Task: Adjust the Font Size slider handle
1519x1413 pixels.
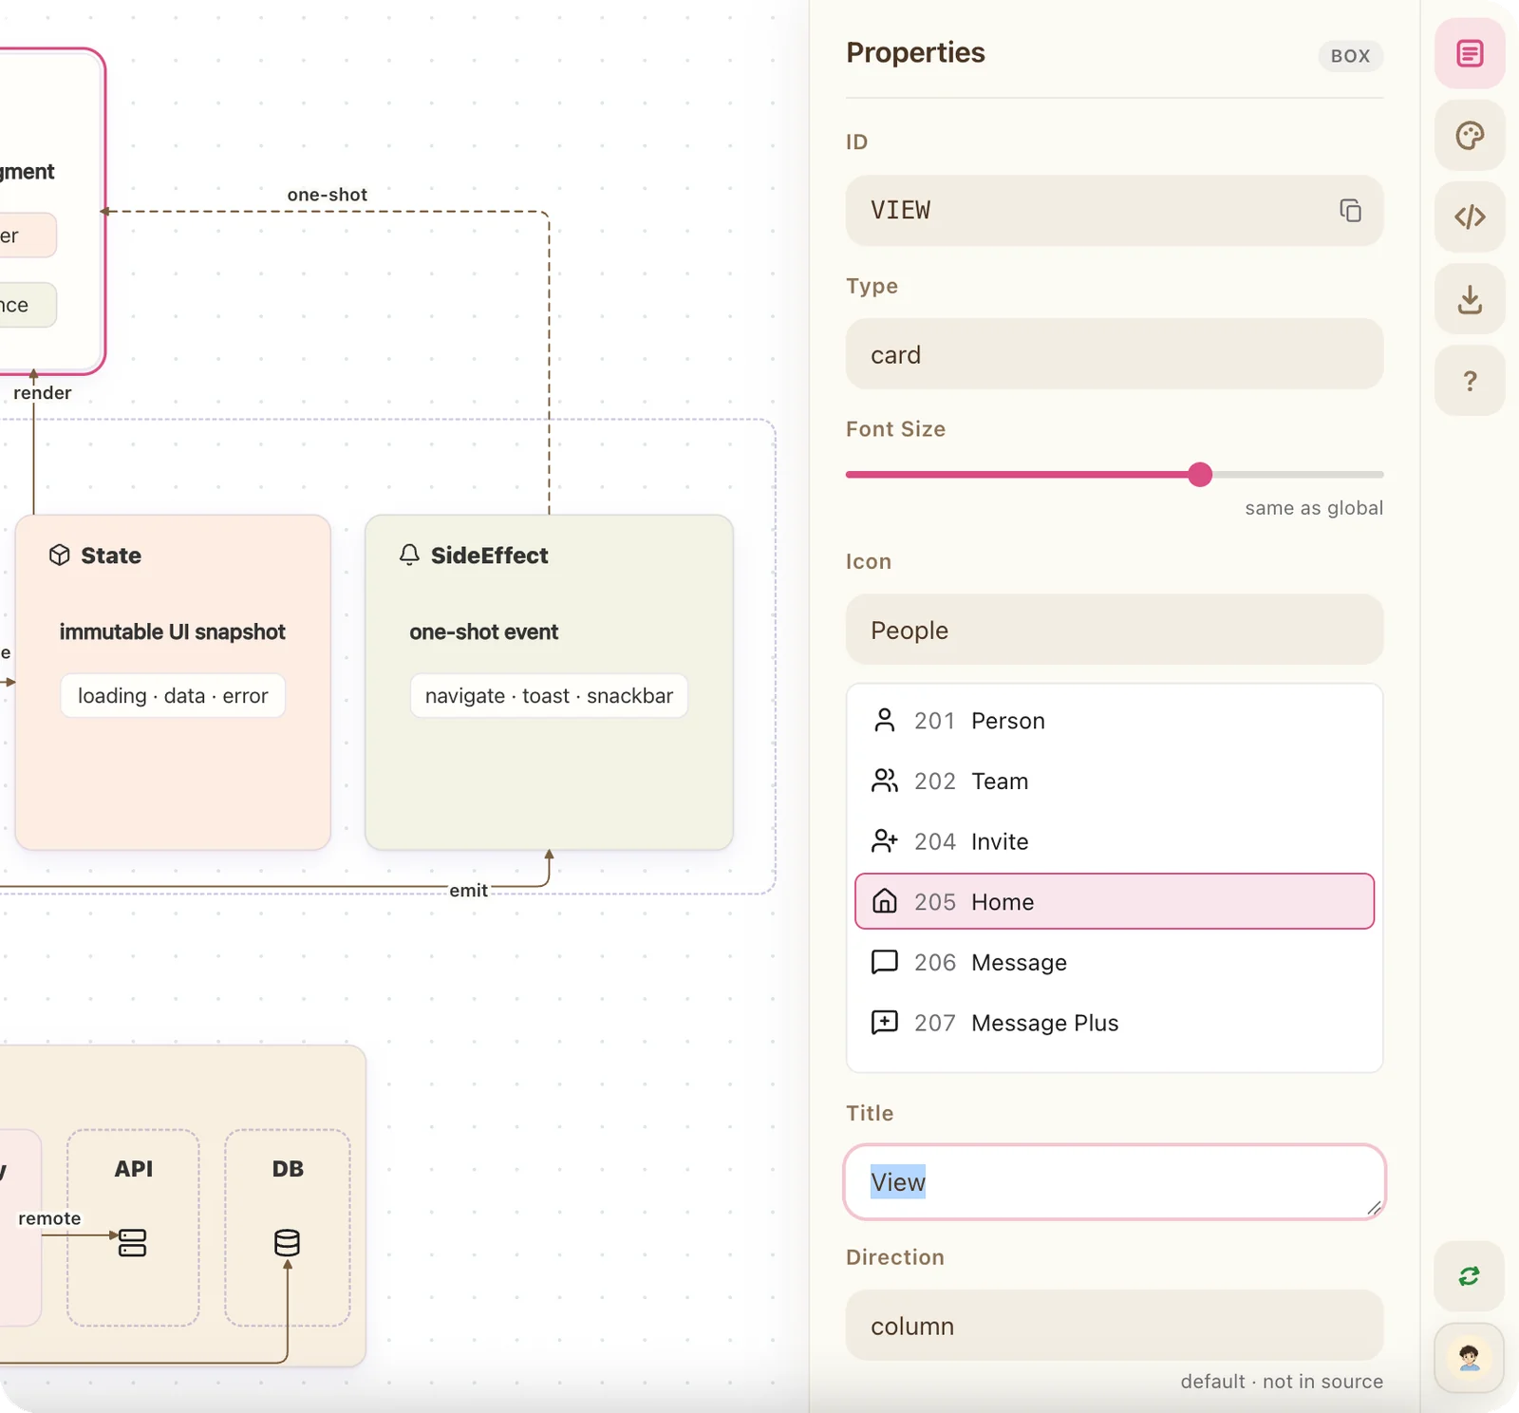Action: pos(1200,474)
